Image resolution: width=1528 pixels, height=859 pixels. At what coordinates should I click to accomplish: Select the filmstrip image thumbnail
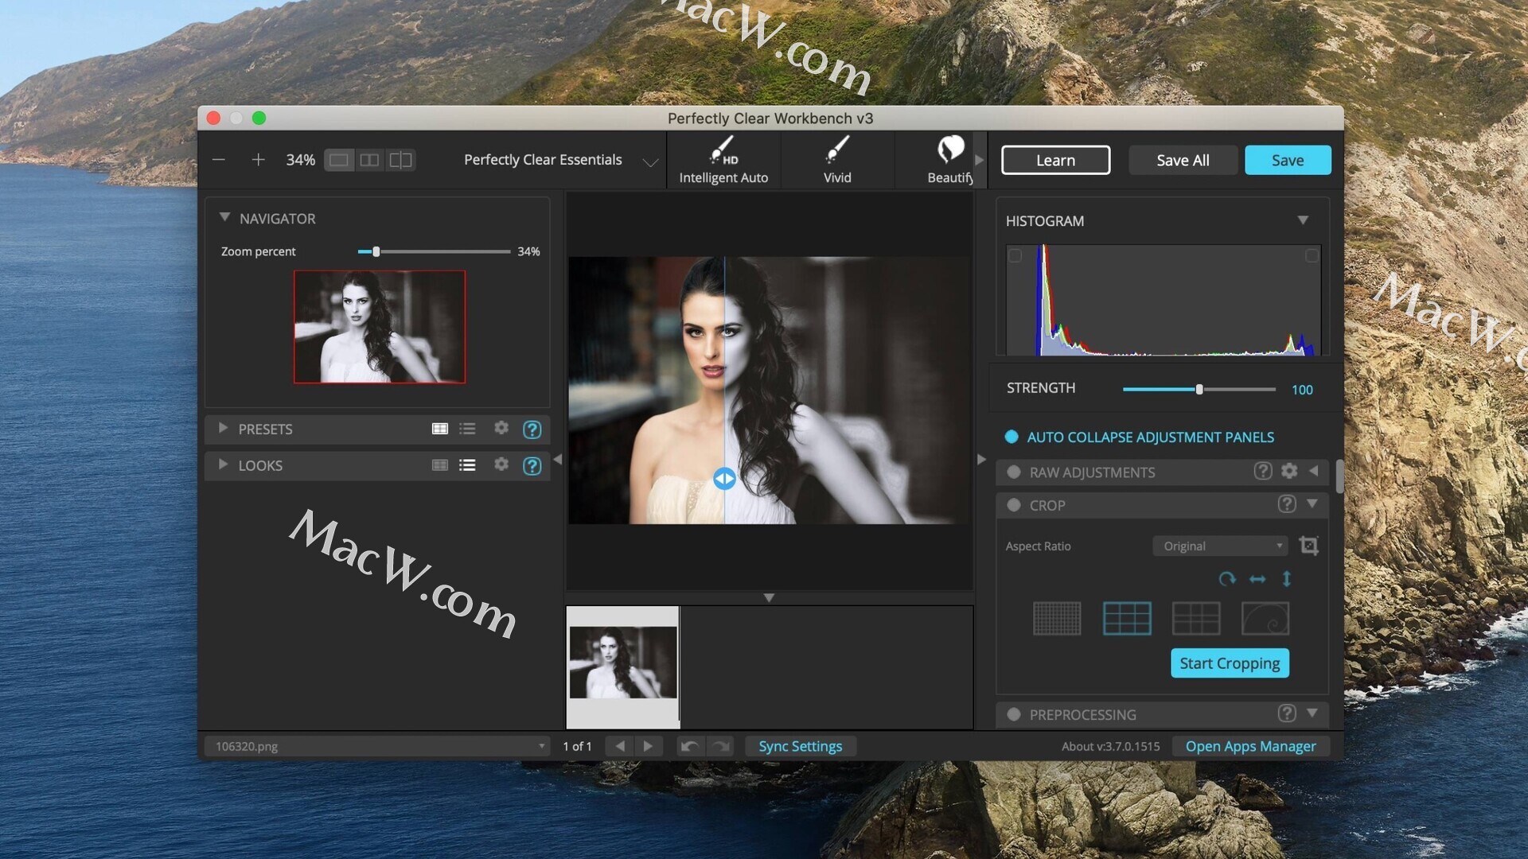click(623, 667)
